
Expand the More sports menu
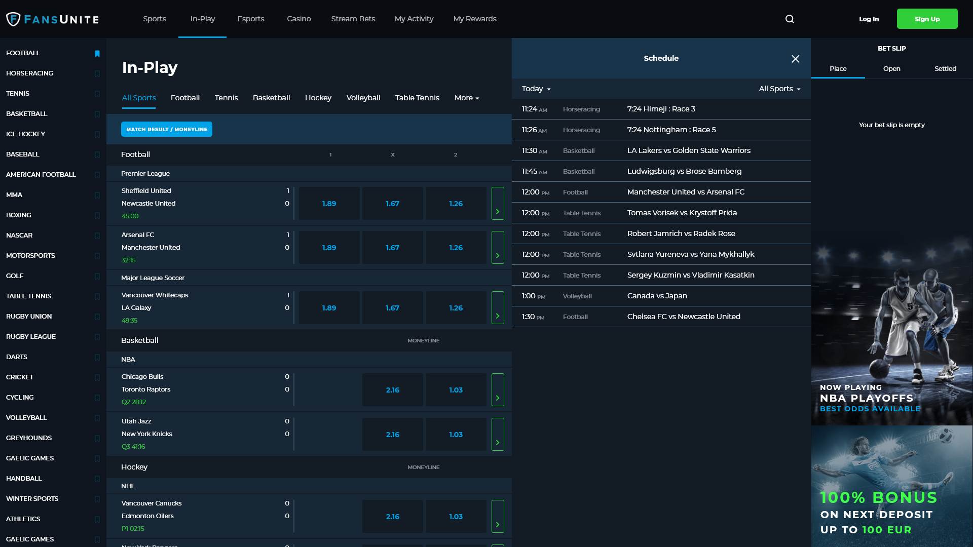pos(466,98)
